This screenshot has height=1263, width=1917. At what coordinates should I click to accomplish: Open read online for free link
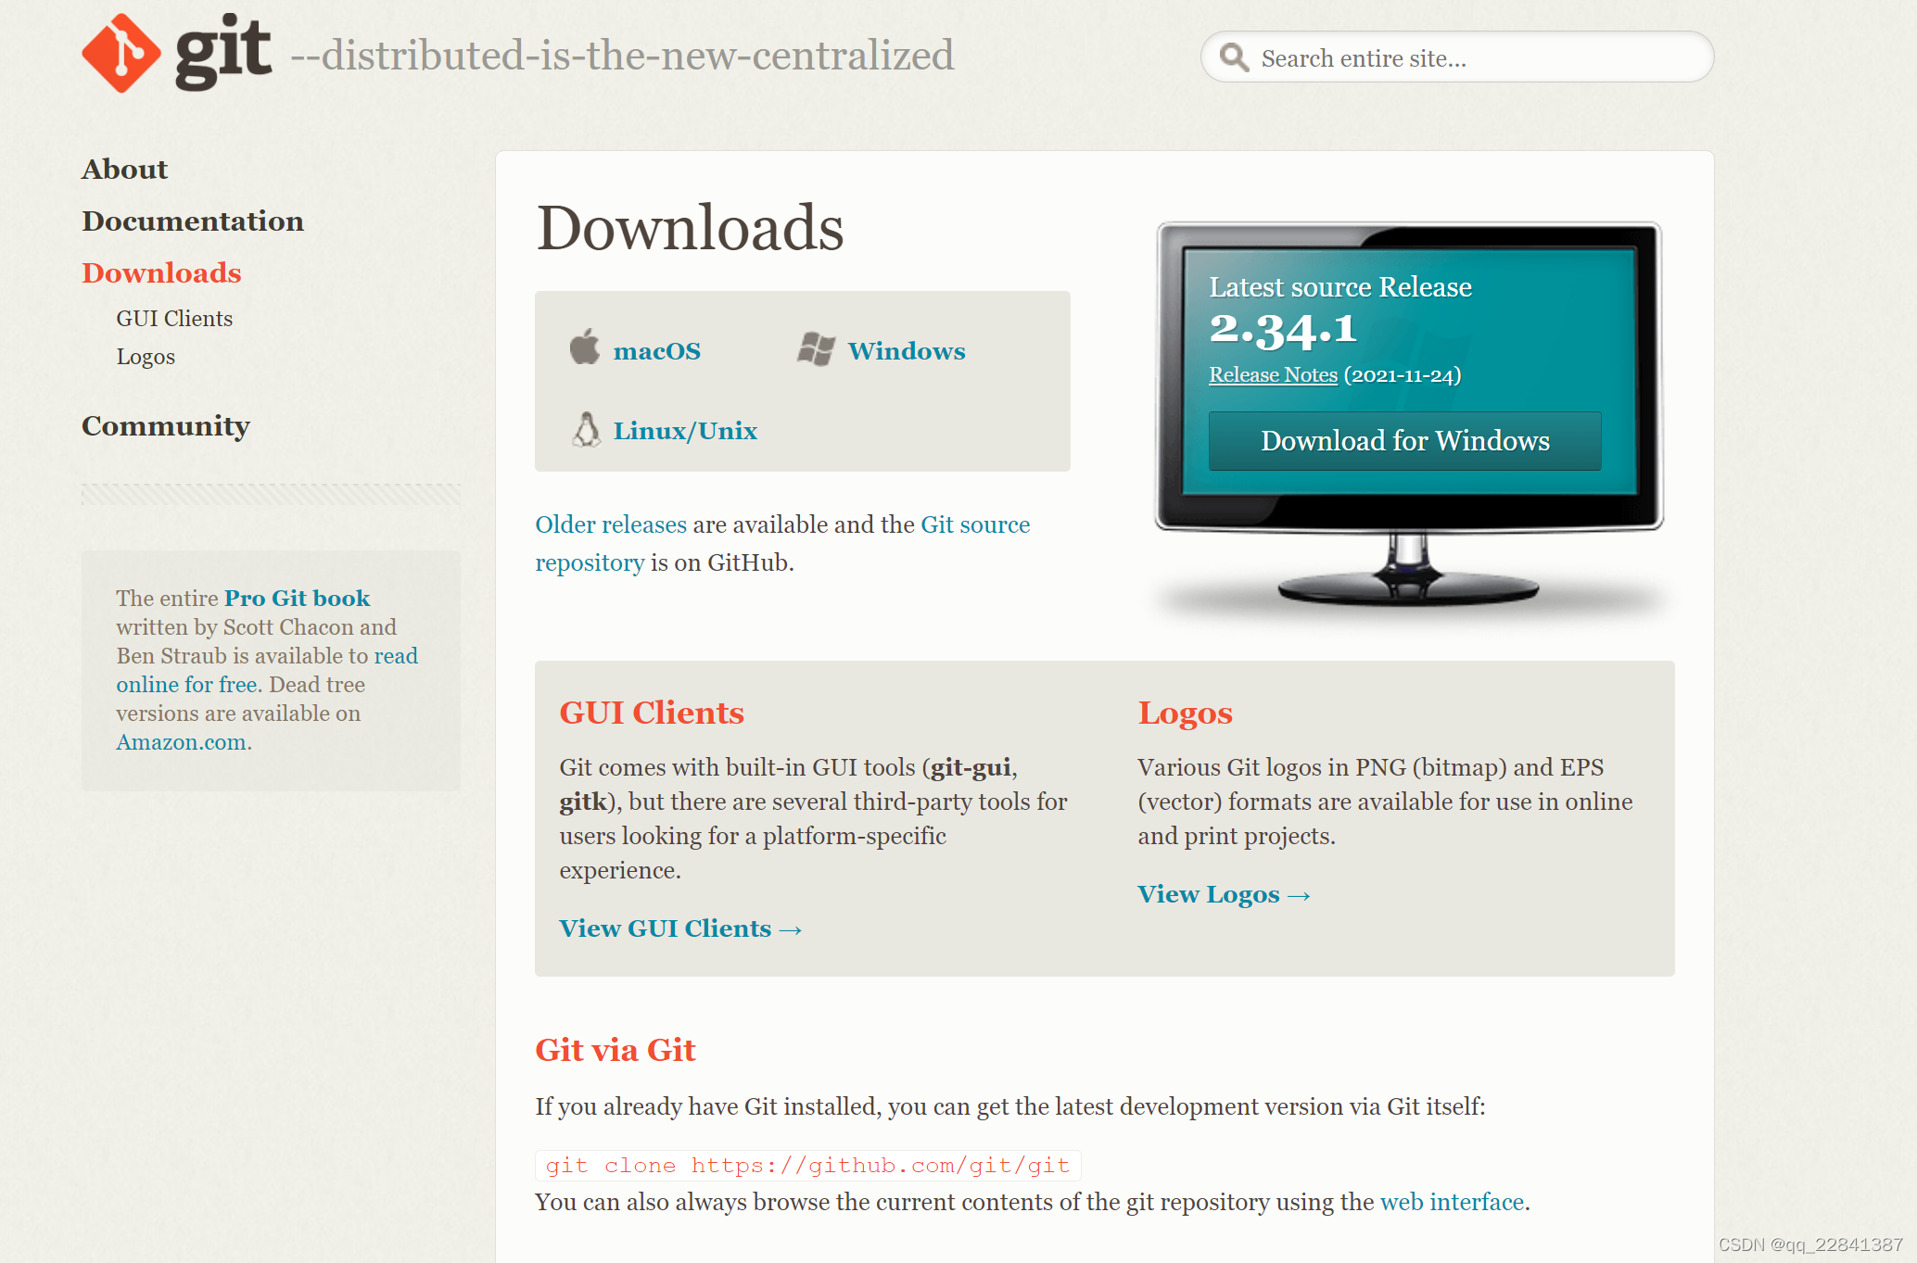coord(267,670)
